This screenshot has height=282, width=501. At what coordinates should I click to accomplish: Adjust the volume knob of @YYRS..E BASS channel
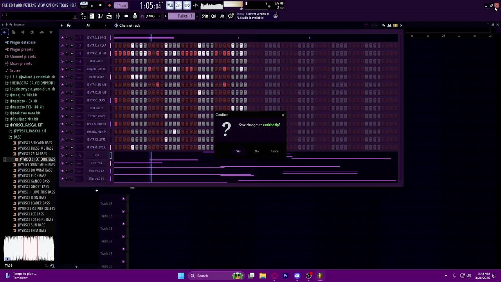[72, 38]
